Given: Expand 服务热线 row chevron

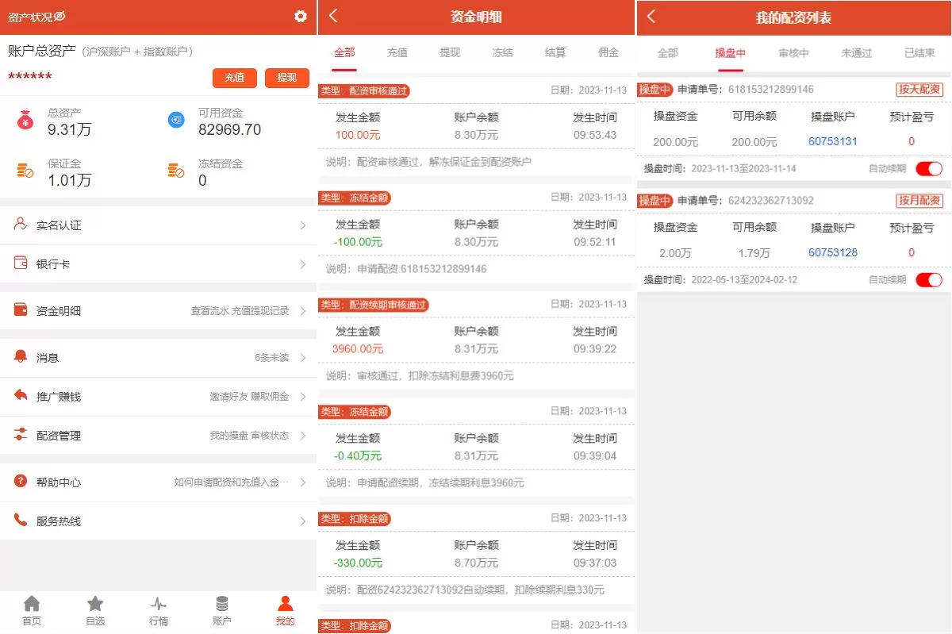Looking at the screenshot, I should pos(303,521).
